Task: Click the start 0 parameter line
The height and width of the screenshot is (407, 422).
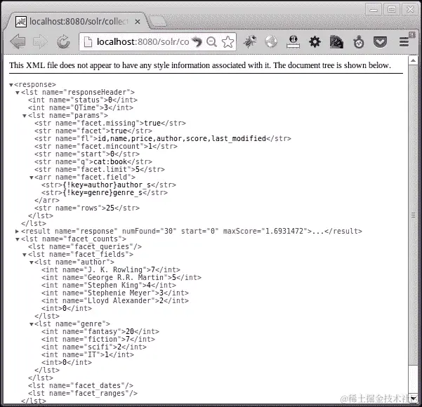Action: click(x=87, y=154)
